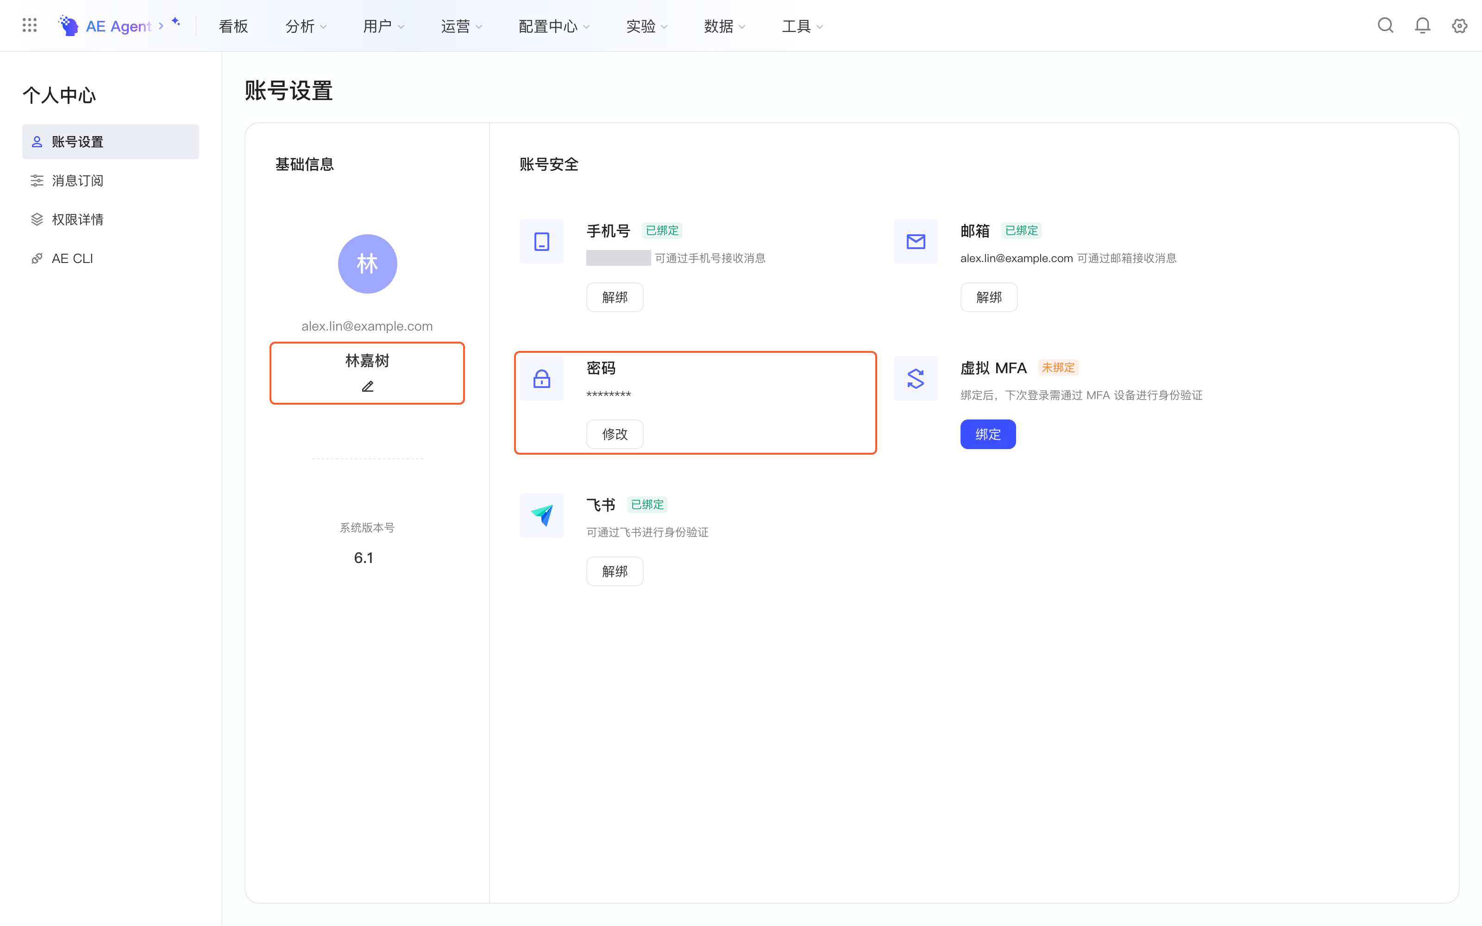This screenshot has height=926, width=1482.
Task: Open 权限详情 in sidebar
Action: click(110, 219)
